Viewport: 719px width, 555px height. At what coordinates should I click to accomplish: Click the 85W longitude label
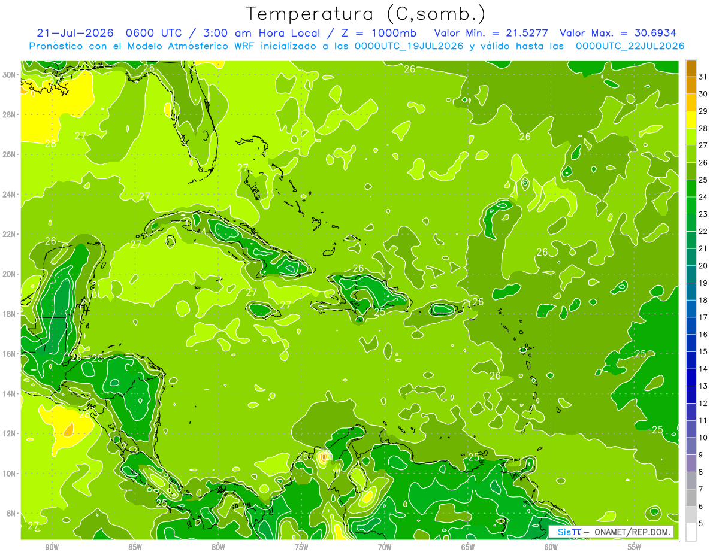(135, 547)
